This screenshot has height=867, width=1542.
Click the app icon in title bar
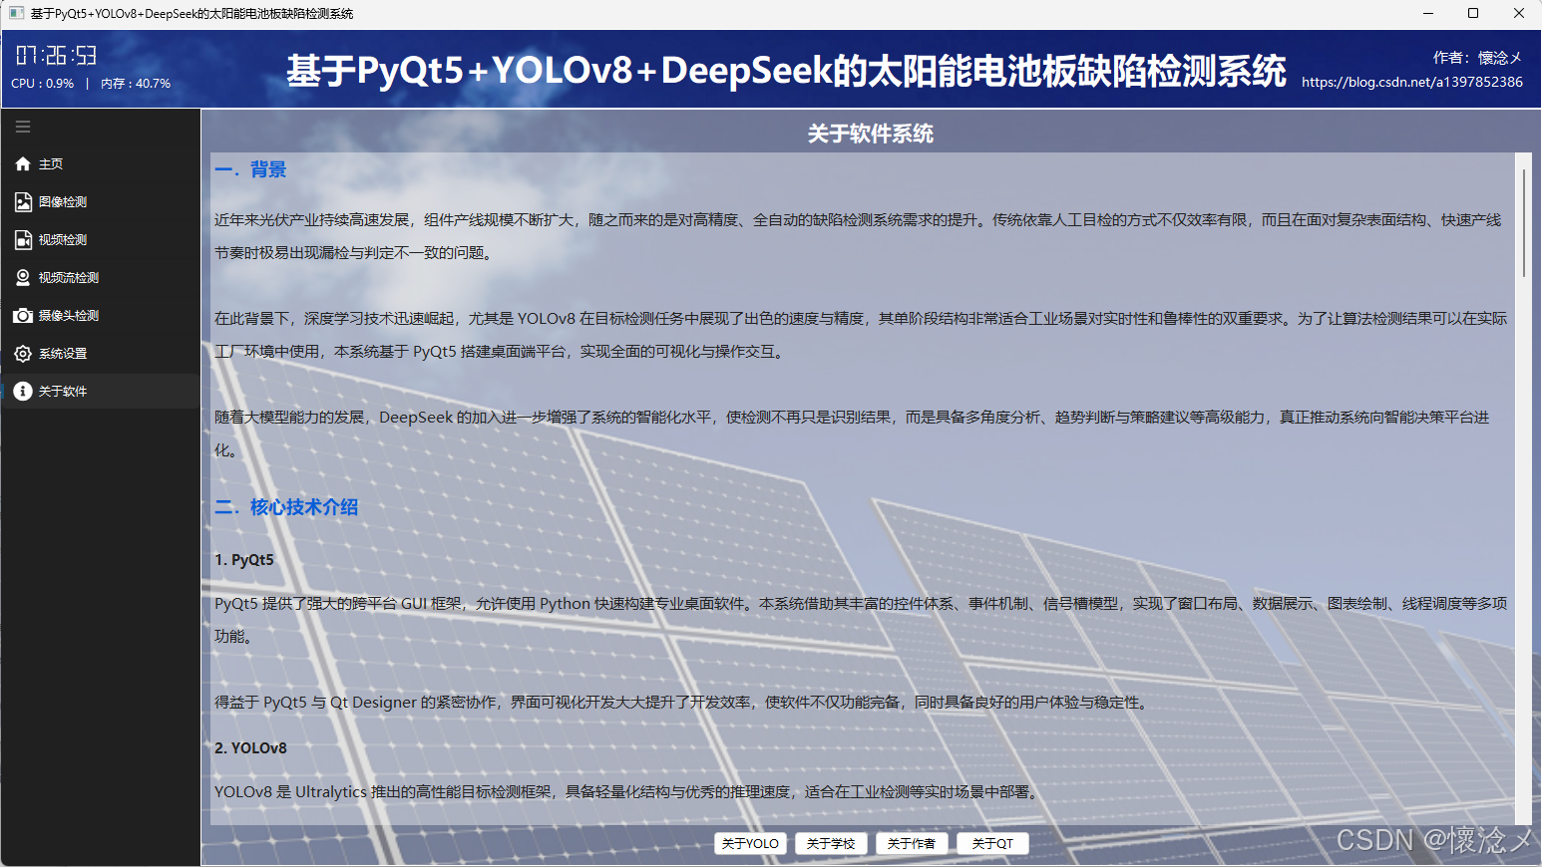tap(16, 13)
